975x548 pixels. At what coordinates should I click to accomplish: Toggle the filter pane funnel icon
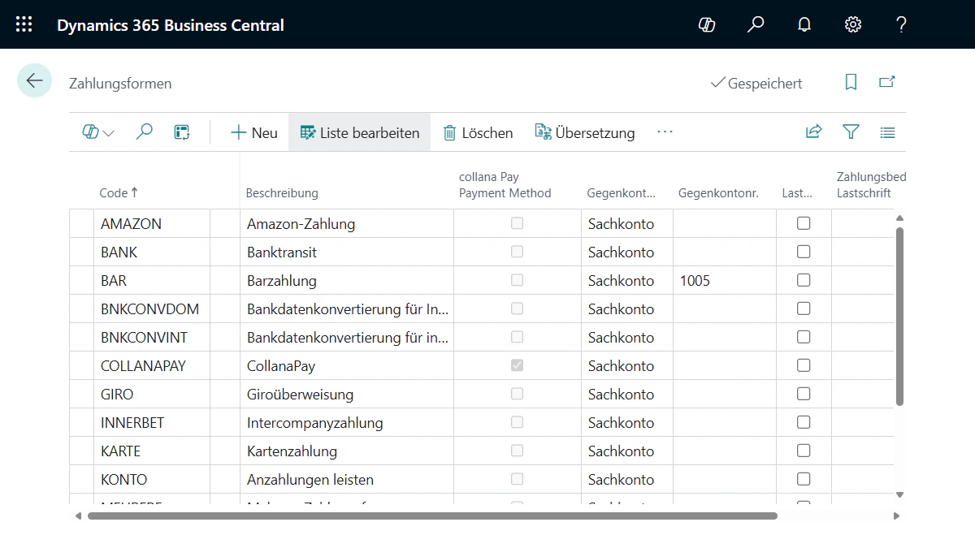coord(851,132)
